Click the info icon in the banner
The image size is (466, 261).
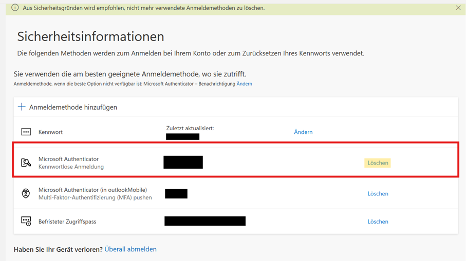tap(15, 8)
